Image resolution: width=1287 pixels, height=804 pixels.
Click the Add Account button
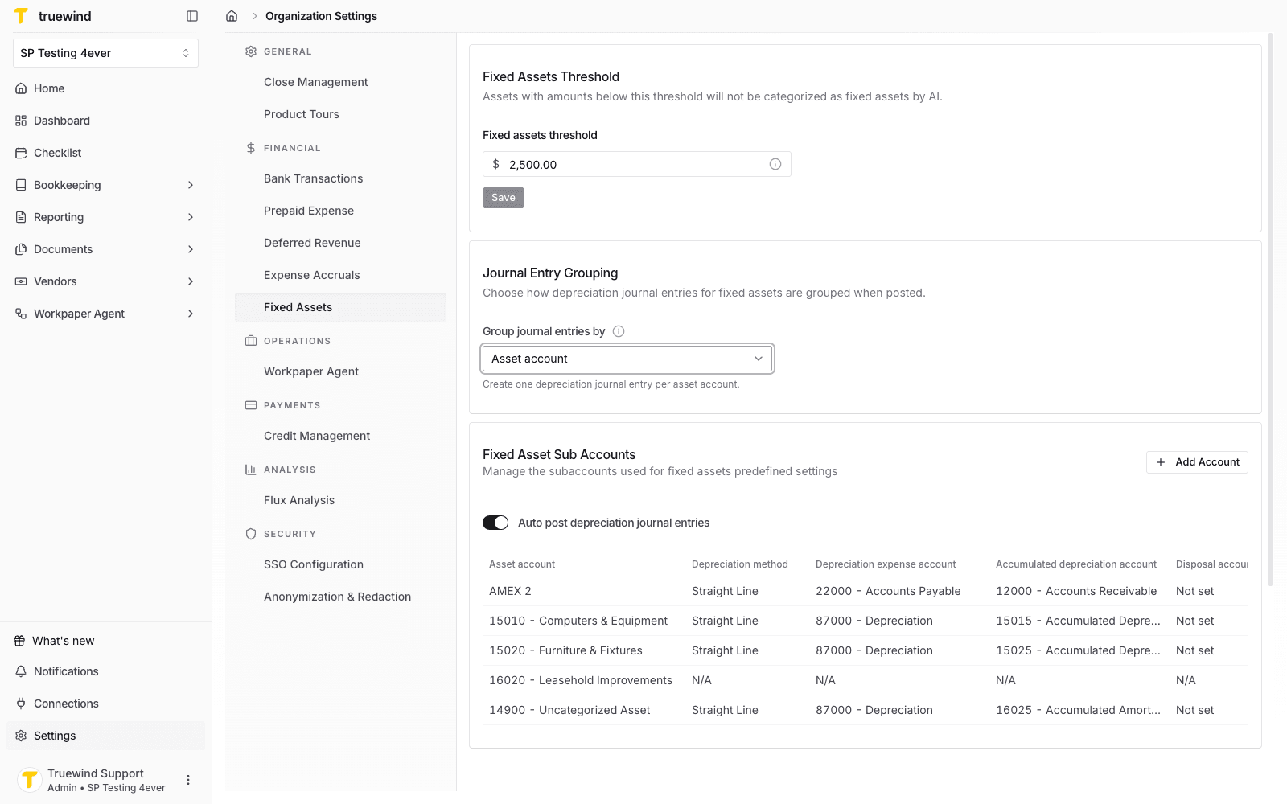point(1197,462)
